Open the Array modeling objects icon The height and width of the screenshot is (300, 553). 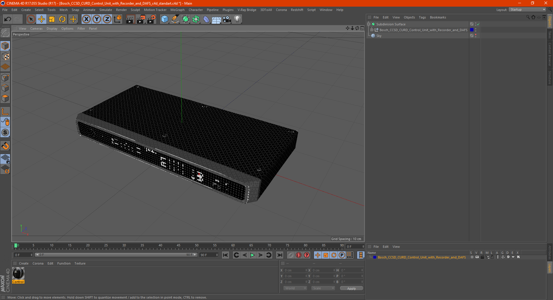tap(196, 19)
